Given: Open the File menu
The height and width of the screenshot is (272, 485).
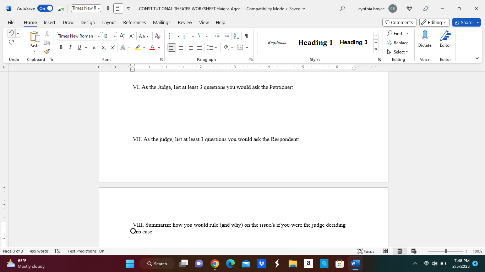Looking at the screenshot, I should [x=11, y=22].
